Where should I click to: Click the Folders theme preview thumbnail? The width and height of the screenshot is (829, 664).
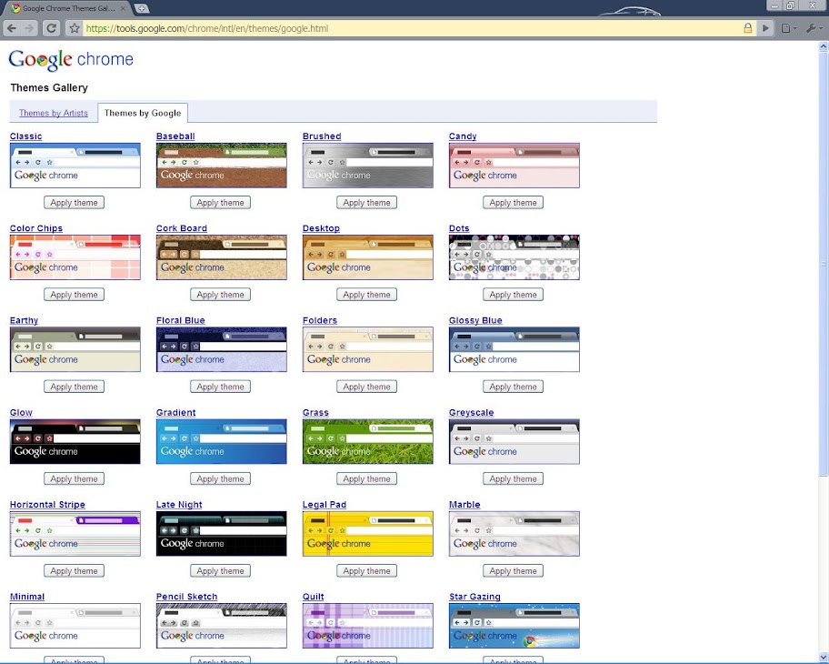(368, 349)
